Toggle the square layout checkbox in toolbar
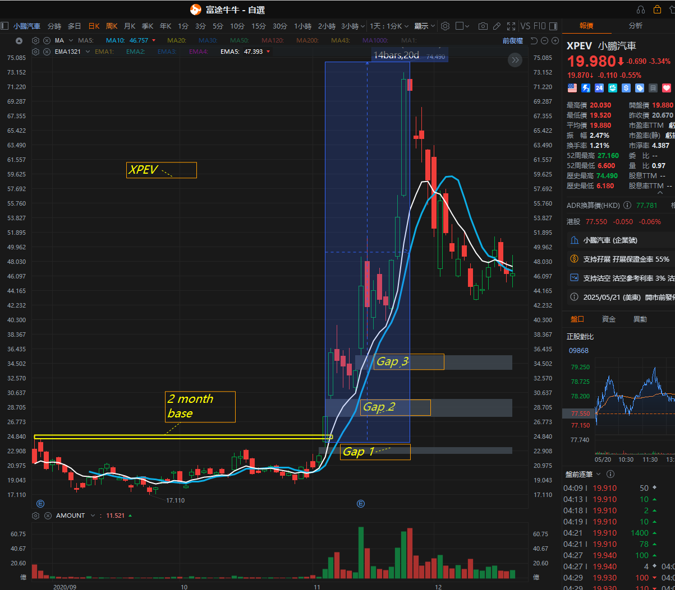This screenshot has width=675, height=590. coord(460,26)
